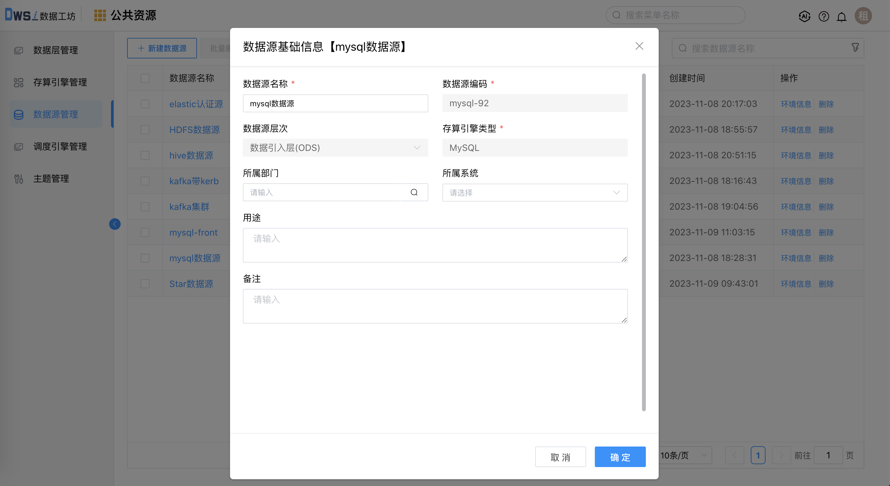Open the 数据源层次 dropdown
Viewport: 890px width, 486px height.
point(336,148)
